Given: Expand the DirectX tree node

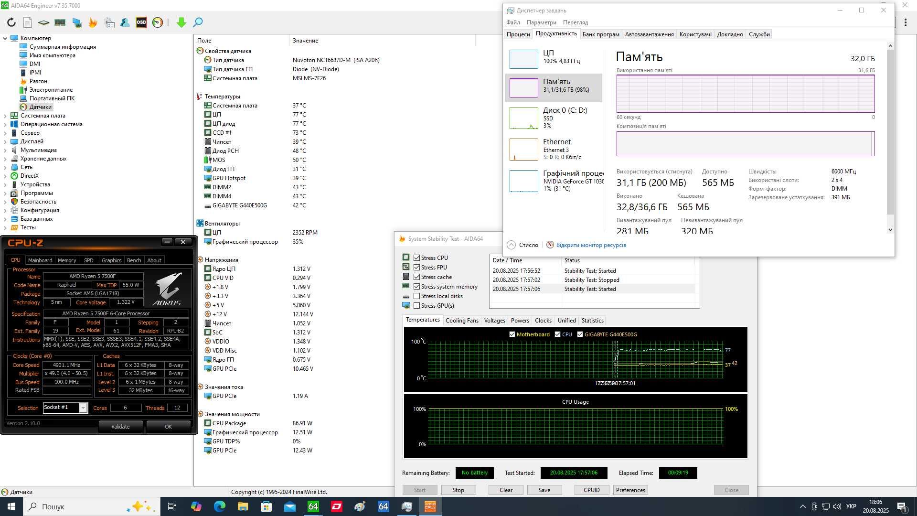Looking at the screenshot, I should tap(5, 176).
